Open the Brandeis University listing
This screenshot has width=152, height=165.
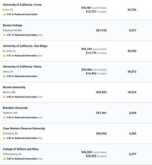click(15, 108)
